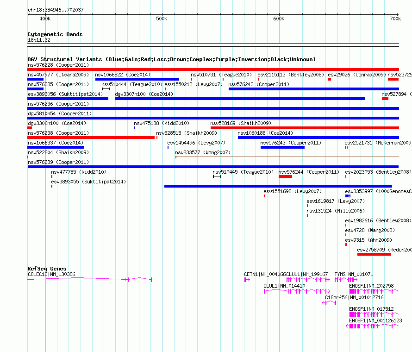Screen dimensions: 412x352
Task: Select nsv510445 (Teague2010) variant
Action: coord(217,176)
